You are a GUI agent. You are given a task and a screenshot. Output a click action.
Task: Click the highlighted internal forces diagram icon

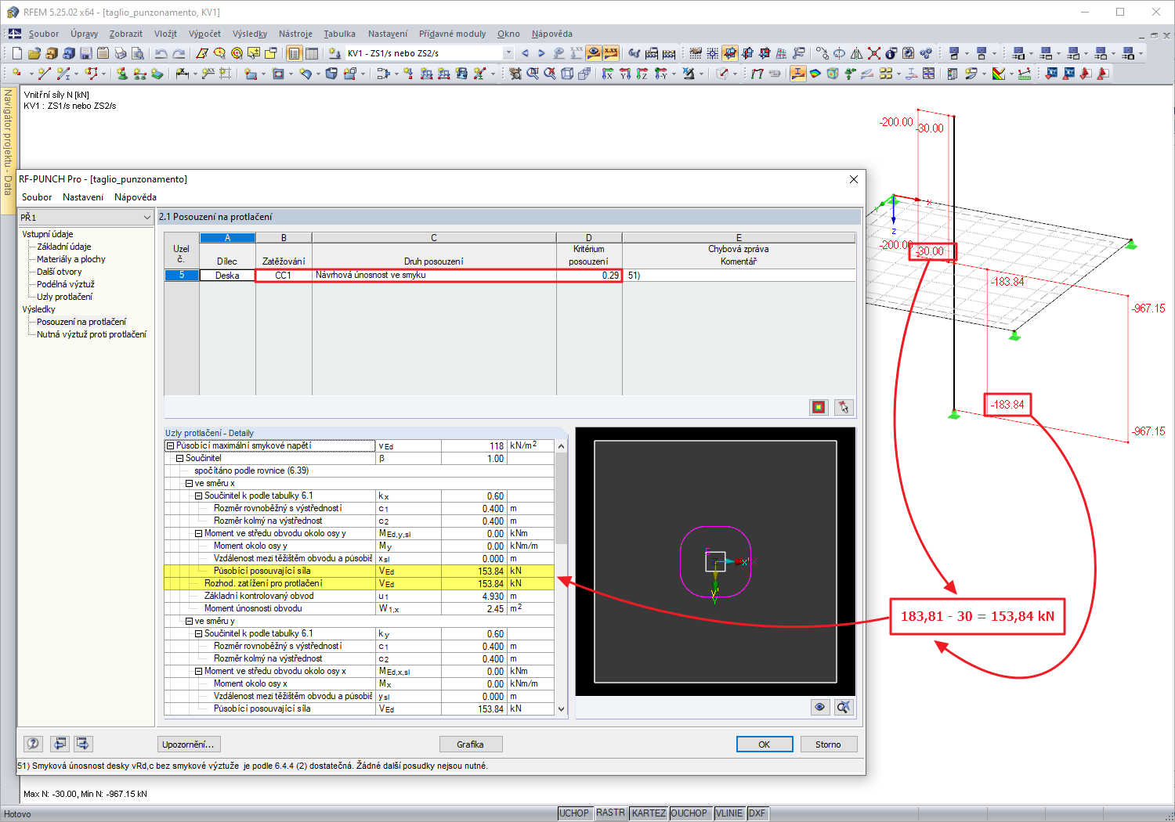(798, 74)
